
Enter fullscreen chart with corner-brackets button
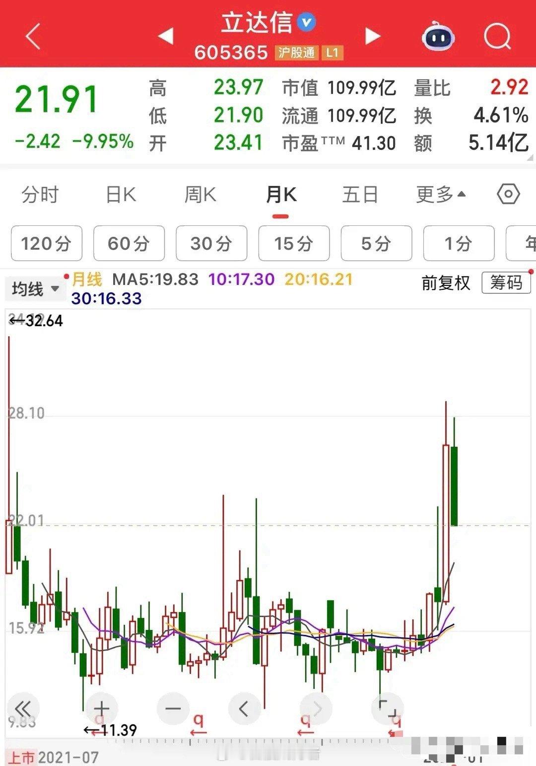[387, 708]
